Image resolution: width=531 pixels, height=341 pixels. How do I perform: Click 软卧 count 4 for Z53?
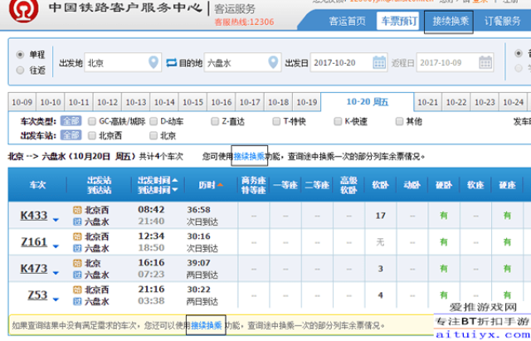(x=380, y=295)
